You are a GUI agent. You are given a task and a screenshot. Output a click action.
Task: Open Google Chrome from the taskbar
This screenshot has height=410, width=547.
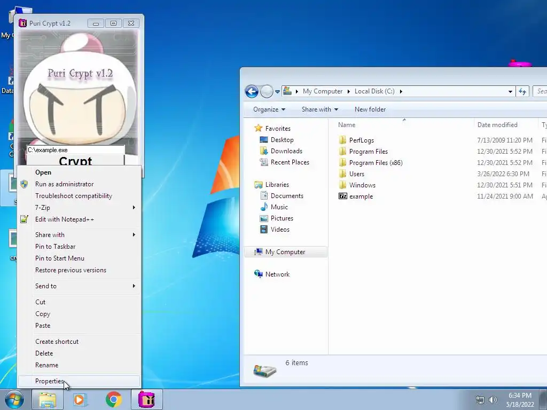click(114, 399)
